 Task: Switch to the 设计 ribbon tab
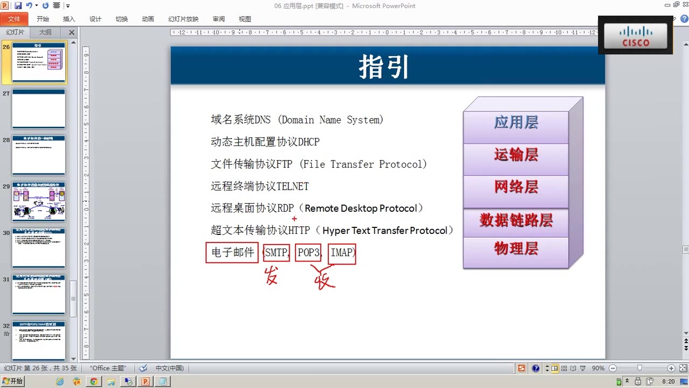pyautogui.click(x=95, y=18)
